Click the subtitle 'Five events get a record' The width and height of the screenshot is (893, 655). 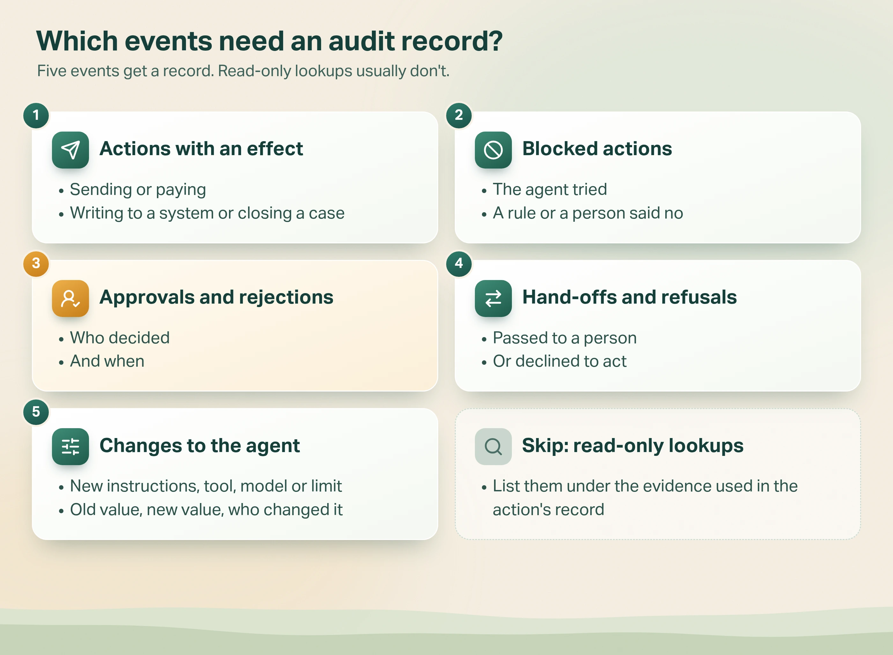tap(125, 71)
